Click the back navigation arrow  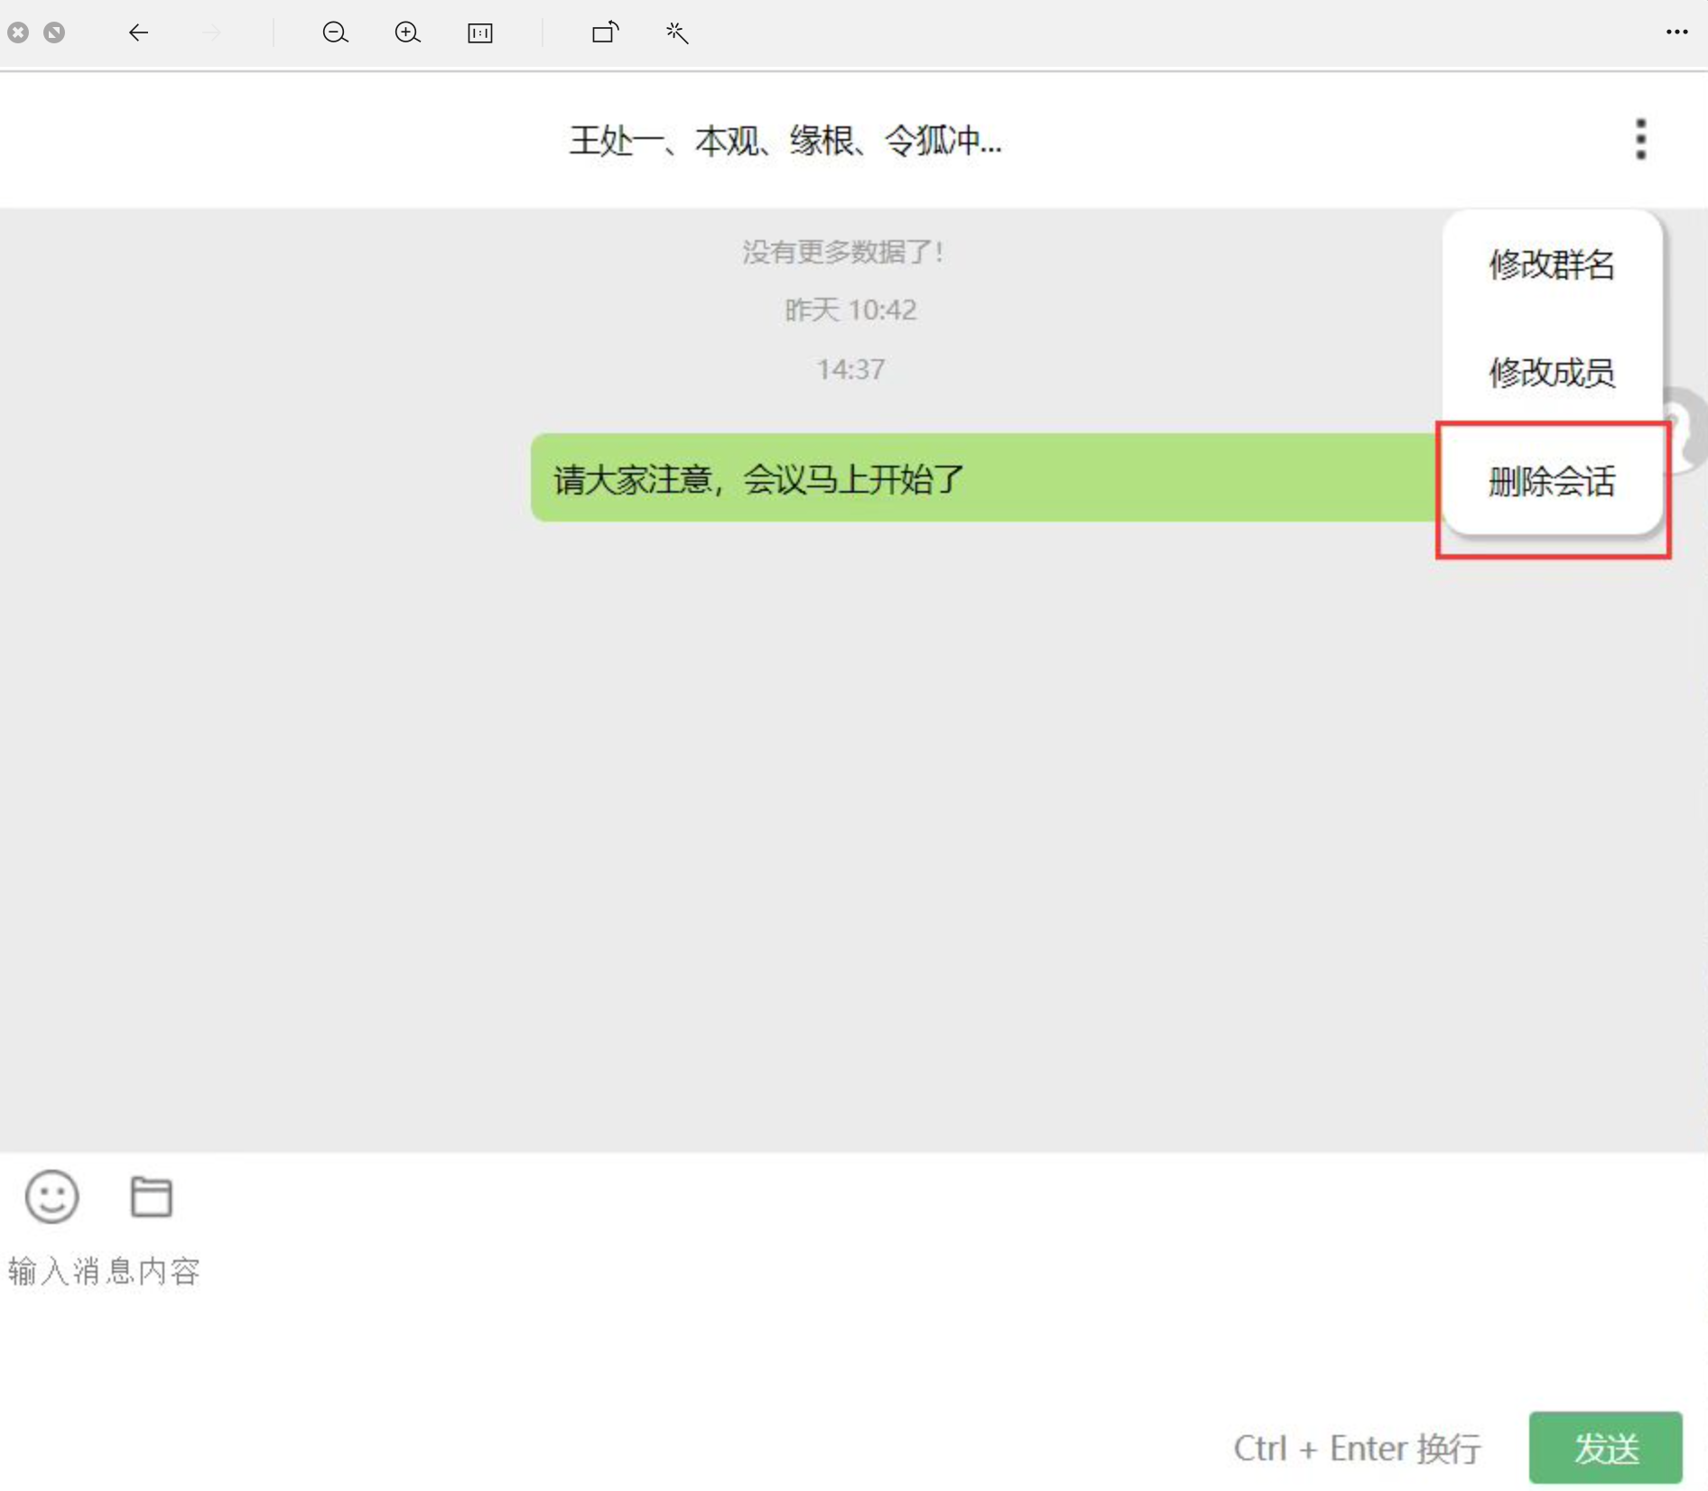[x=138, y=32]
